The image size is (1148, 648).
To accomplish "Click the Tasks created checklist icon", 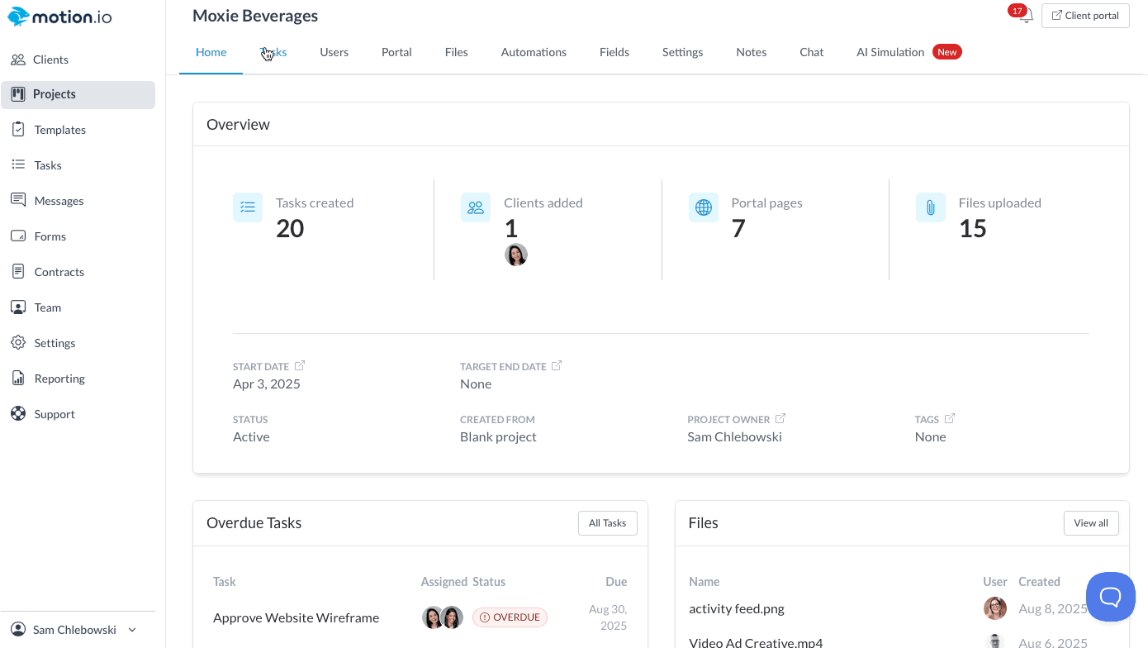I will [248, 207].
